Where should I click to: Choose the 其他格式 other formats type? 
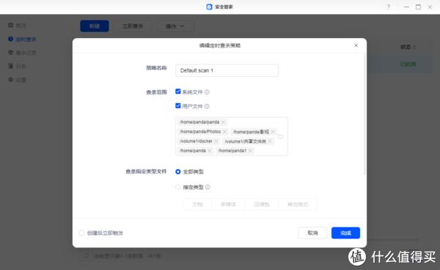298,204
